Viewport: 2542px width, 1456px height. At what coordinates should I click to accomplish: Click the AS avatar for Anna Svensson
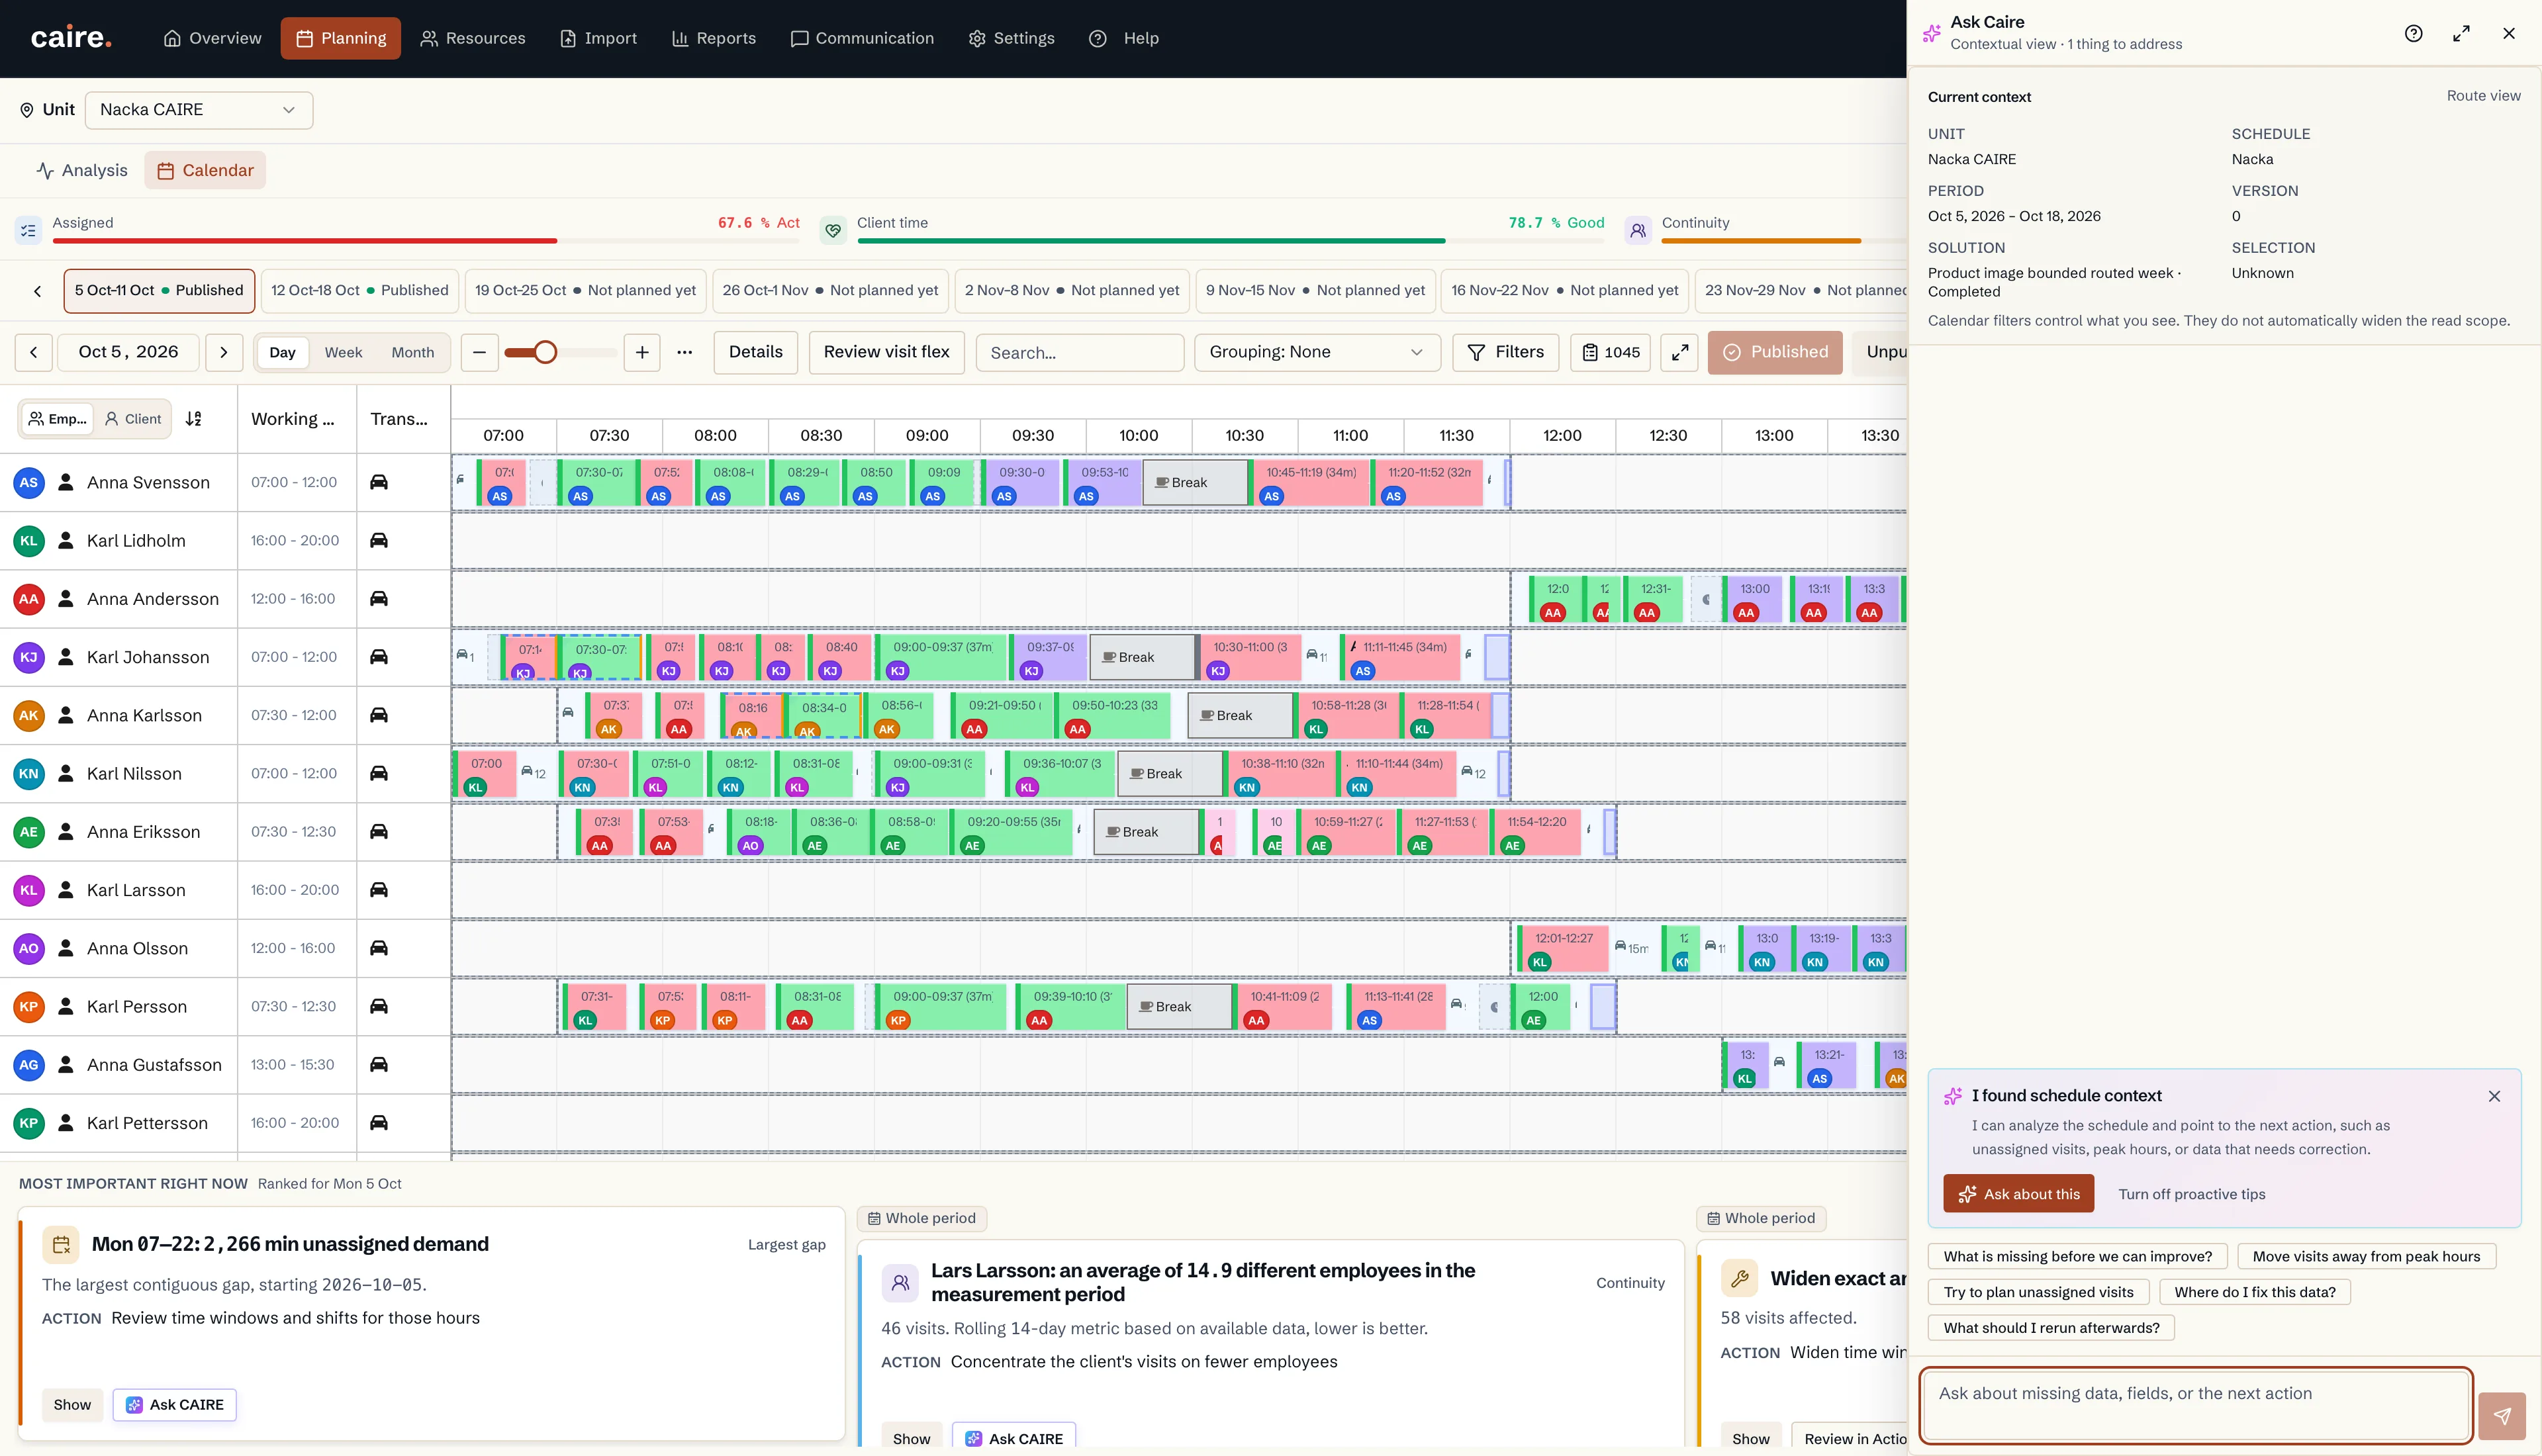(29, 482)
